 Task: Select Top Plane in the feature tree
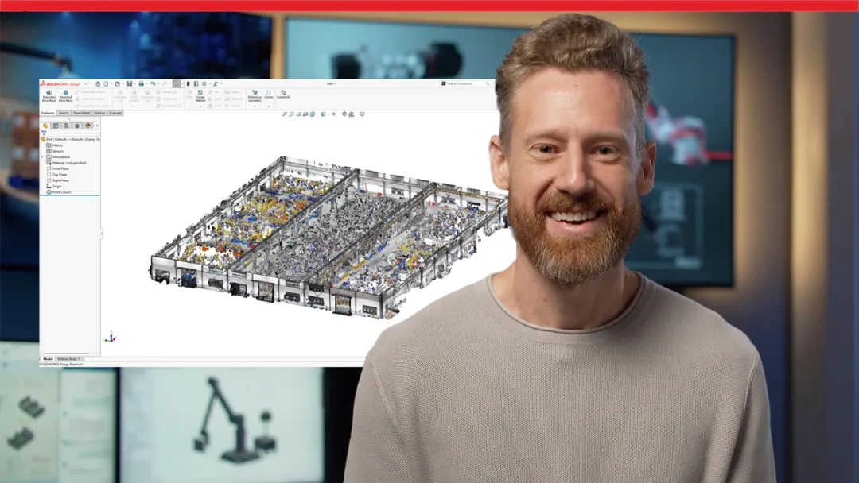pyautogui.click(x=59, y=175)
